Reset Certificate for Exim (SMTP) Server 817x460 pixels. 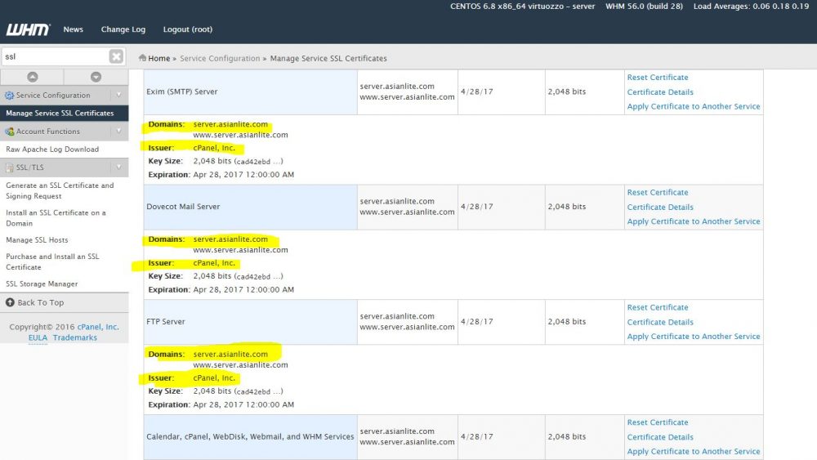pyautogui.click(x=658, y=77)
